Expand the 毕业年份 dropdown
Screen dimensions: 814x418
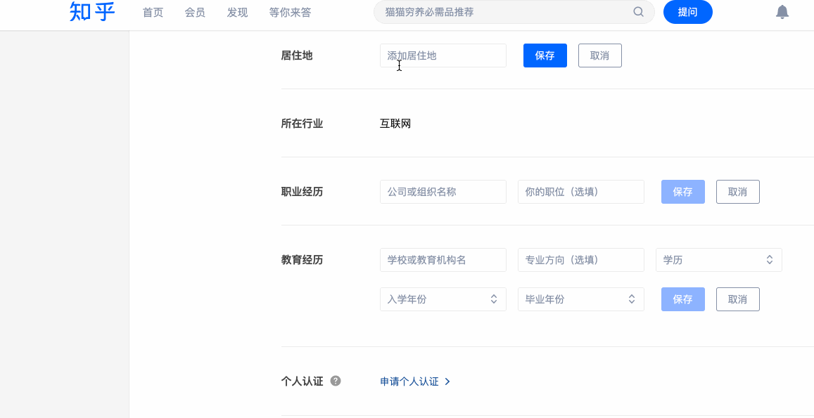[580, 299]
